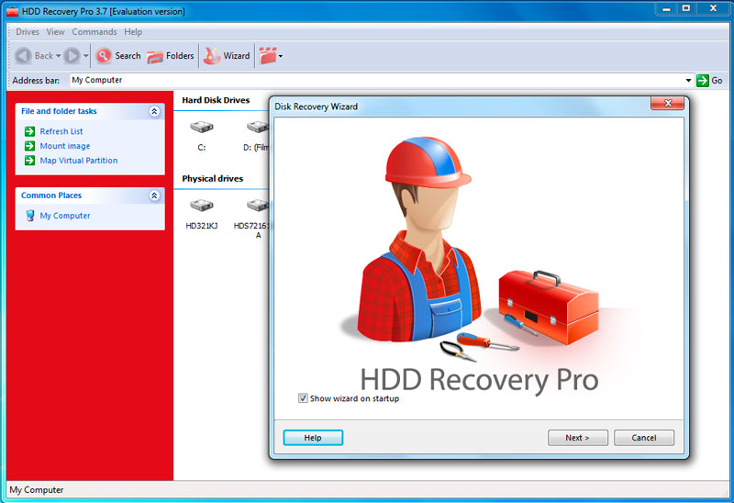Select the D: drive icon
Image resolution: width=734 pixels, height=503 pixels.
pyautogui.click(x=258, y=127)
